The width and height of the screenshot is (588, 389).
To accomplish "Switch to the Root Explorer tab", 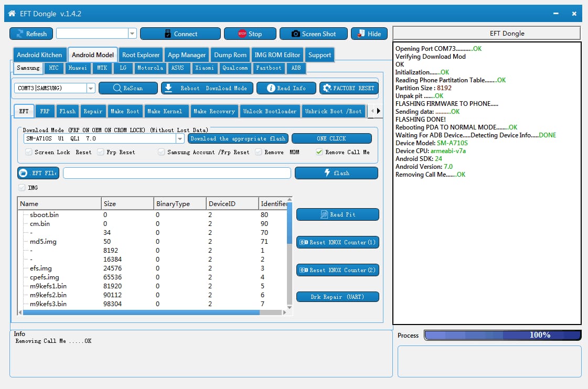I will tap(141, 55).
